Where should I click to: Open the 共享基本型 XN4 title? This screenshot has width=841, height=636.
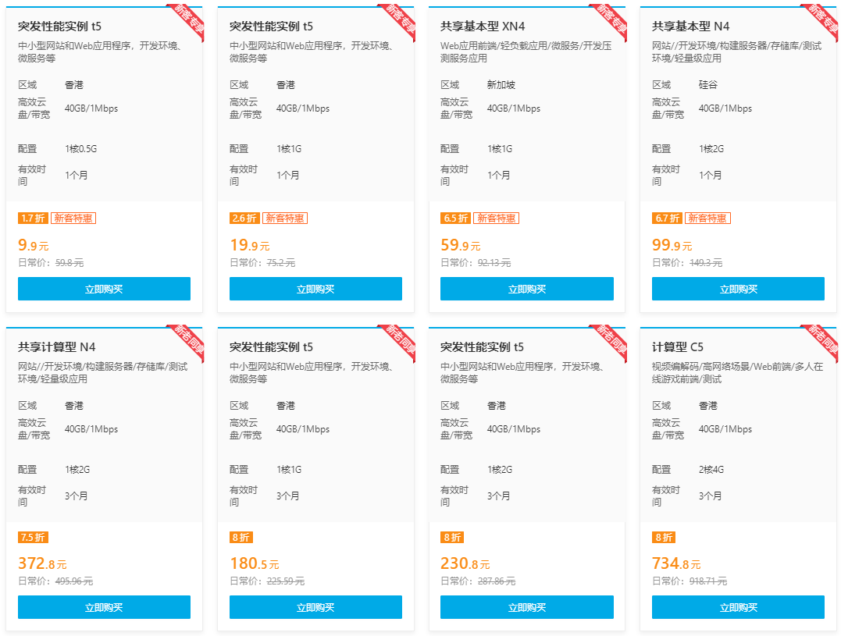[482, 27]
